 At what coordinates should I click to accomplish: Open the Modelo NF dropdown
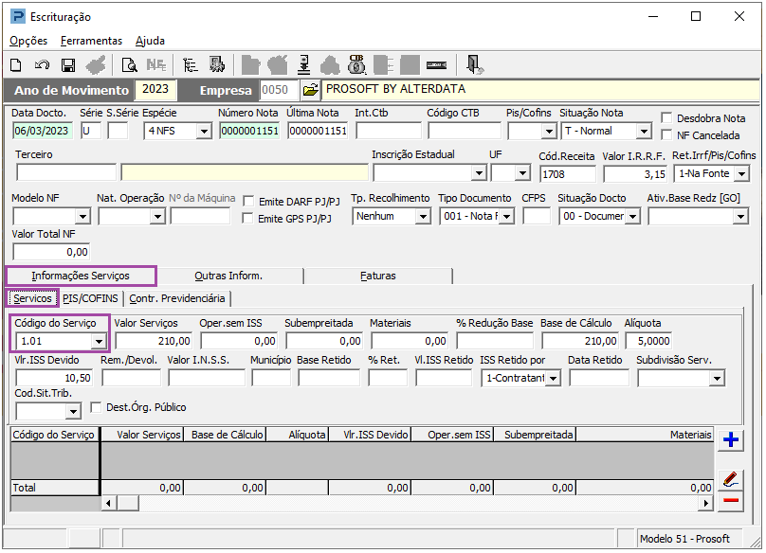[83, 216]
